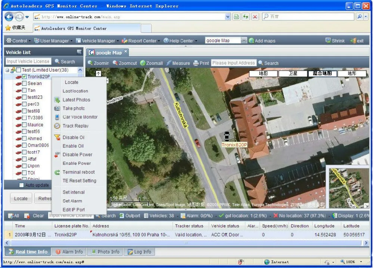Uncheck the Tronix820P vehicle checkbox

[x=24, y=77]
